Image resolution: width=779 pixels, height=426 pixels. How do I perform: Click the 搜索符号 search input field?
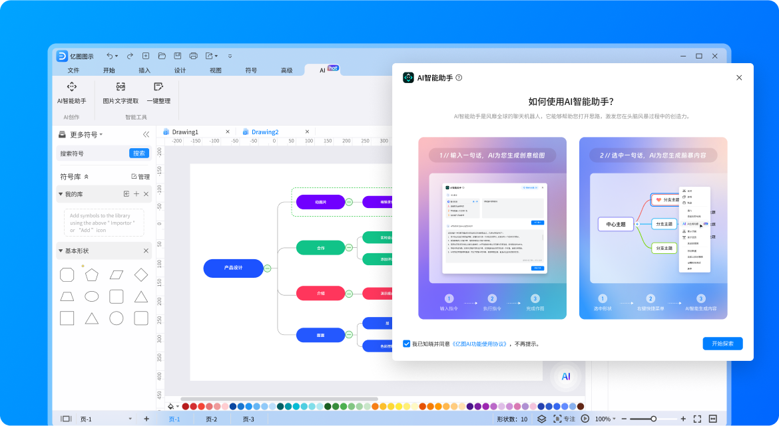(87, 154)
